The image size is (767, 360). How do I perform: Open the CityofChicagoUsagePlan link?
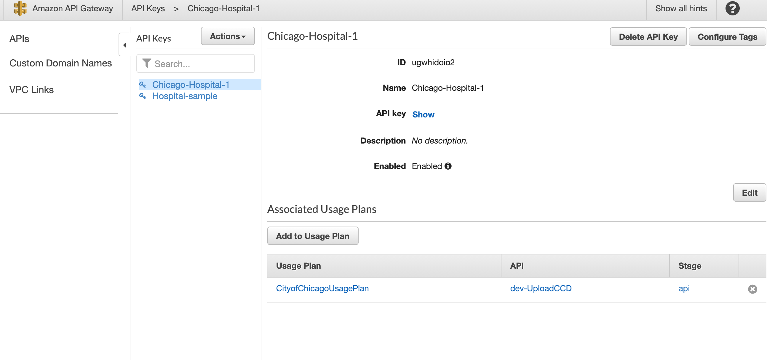click(x=322, y=288)
